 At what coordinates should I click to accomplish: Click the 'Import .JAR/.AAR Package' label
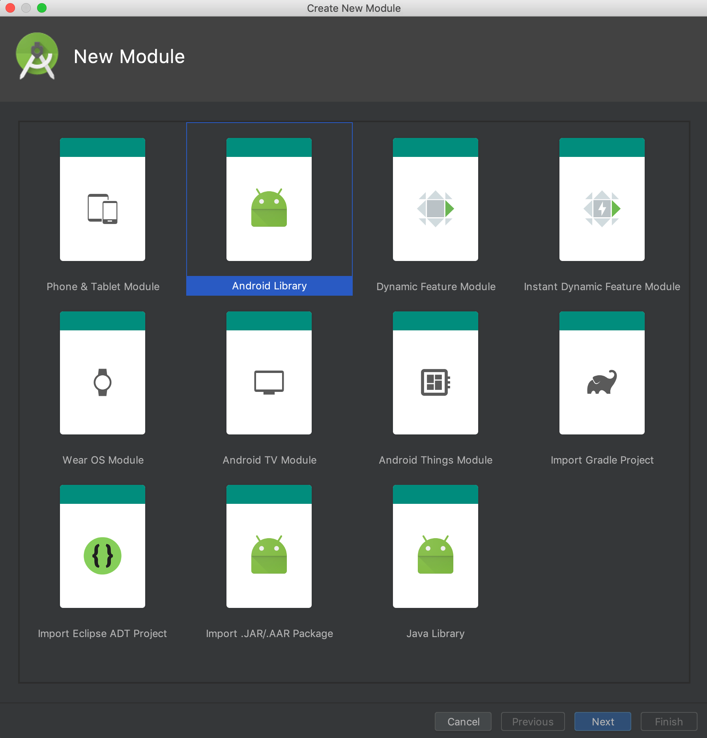(x=269, y=634)
